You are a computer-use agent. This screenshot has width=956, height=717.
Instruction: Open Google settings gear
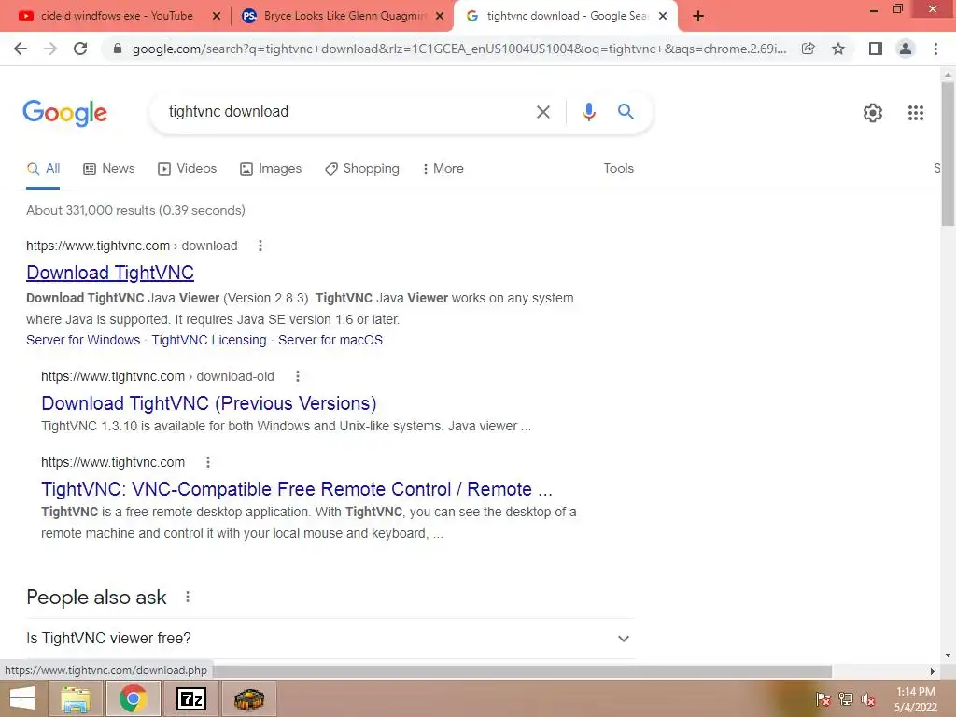[x=873, y=113]
